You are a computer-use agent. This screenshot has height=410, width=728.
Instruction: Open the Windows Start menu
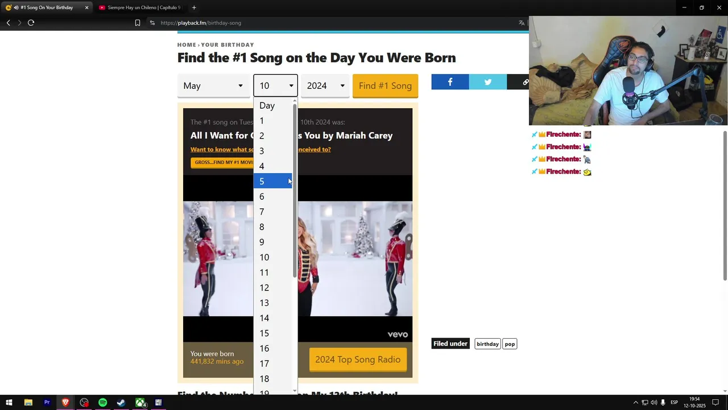click(x=9, y=403)
